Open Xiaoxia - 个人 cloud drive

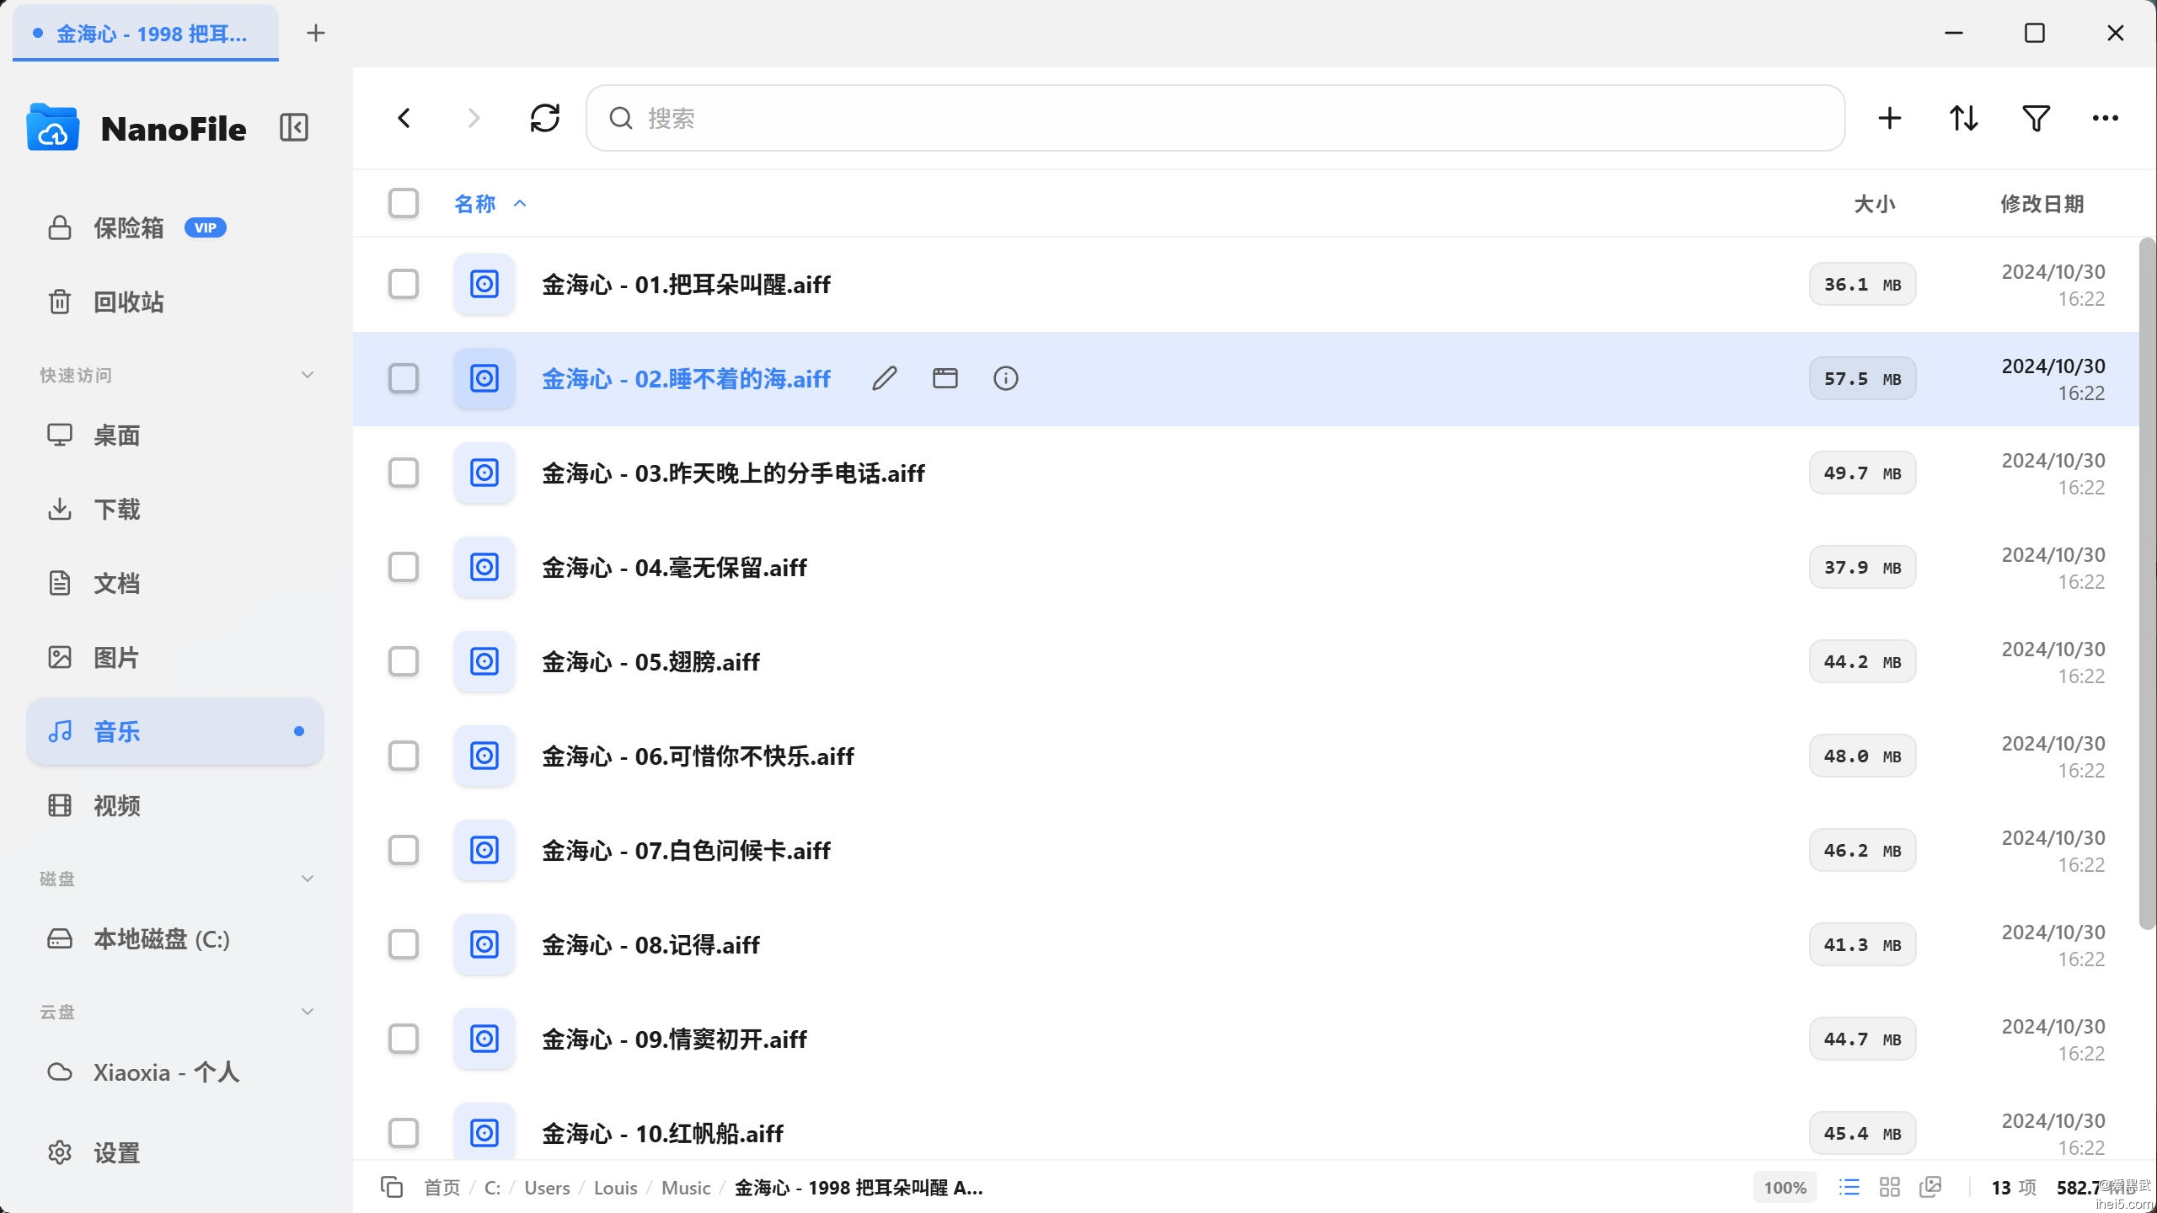pos(175,1071)
